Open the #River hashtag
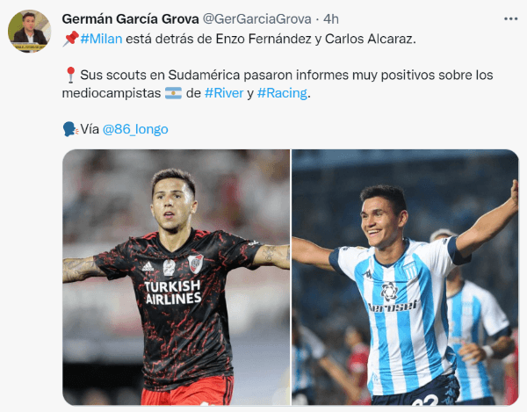The height and width of the screenshot is (412, 527). (x=224, y=93)
